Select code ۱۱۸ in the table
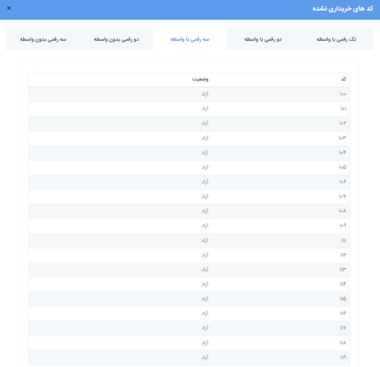 tap(343, 343)
